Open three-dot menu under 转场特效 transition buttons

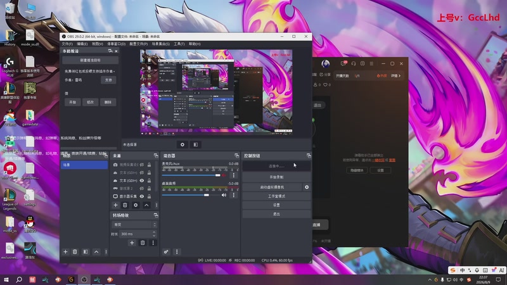click(x=153, y=243)
